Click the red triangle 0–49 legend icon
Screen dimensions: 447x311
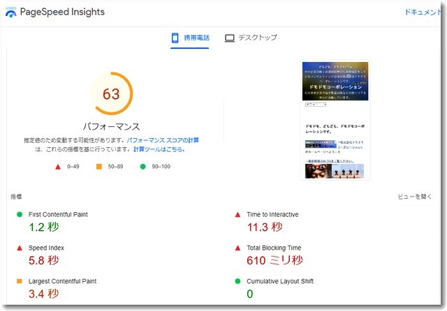click(58, 167)
